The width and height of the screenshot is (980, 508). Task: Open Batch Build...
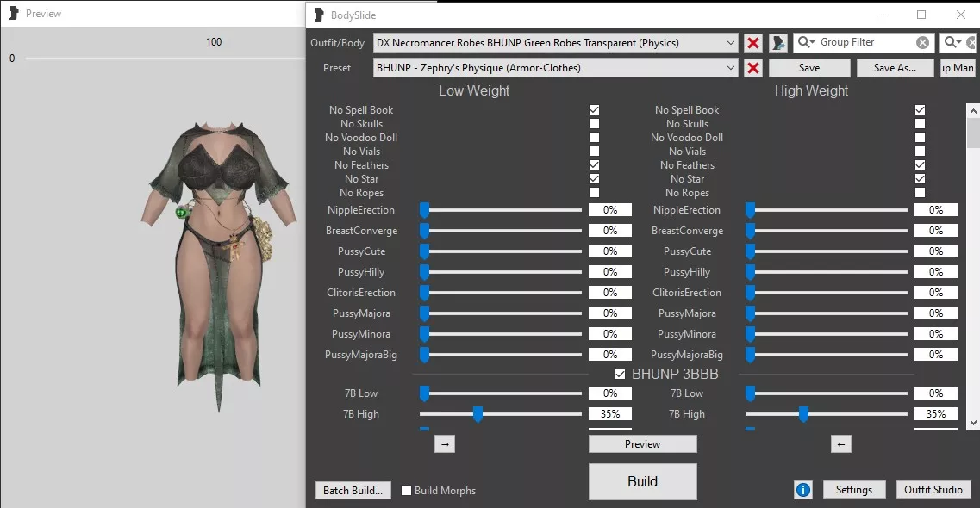pyautogui.click(x=353, y=490)
